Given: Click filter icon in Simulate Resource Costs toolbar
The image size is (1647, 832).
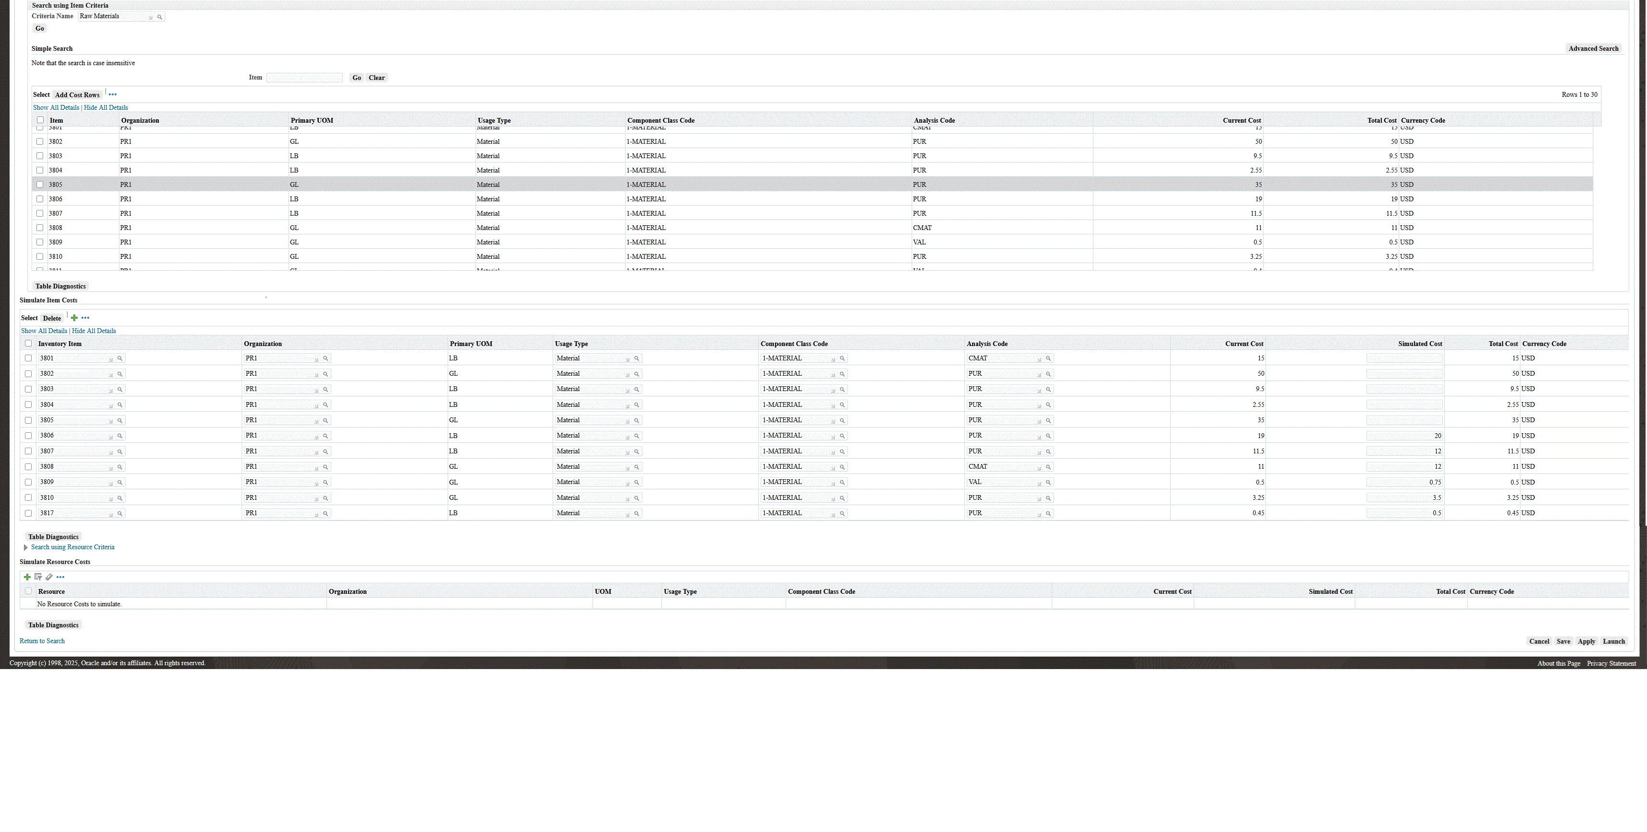Looking at the screenshot, I should [x=38, y=577].
